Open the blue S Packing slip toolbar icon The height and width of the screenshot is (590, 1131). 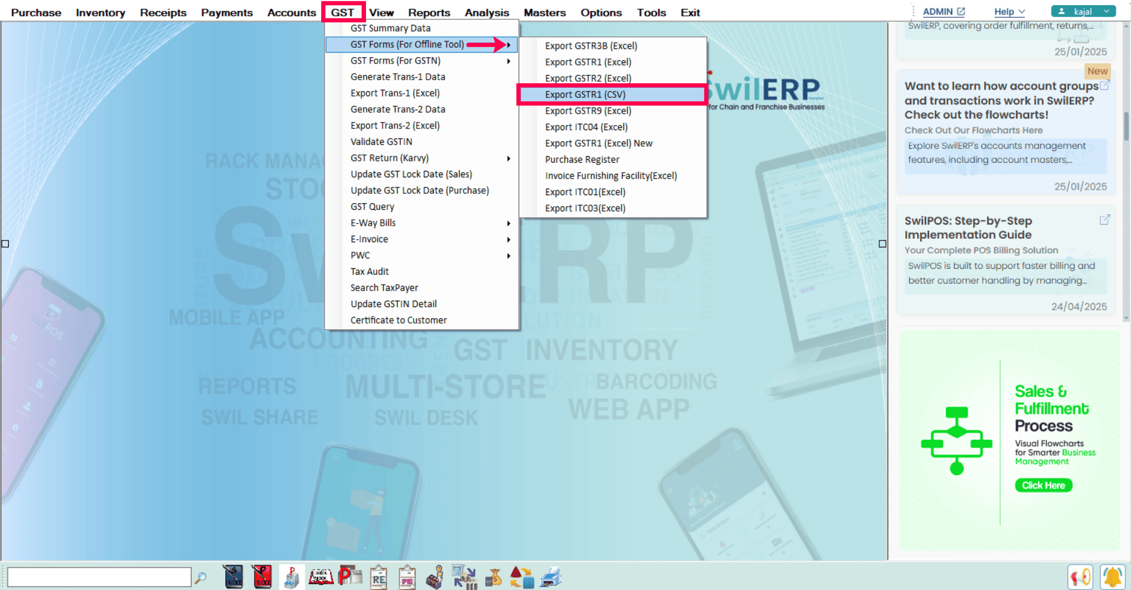[233, 577]
